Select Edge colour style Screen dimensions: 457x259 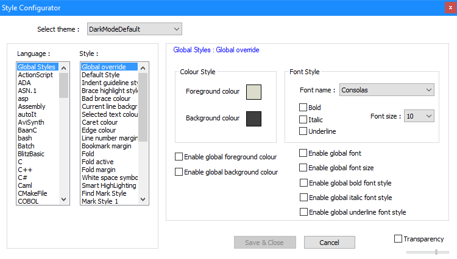click(x=109, y=130)
